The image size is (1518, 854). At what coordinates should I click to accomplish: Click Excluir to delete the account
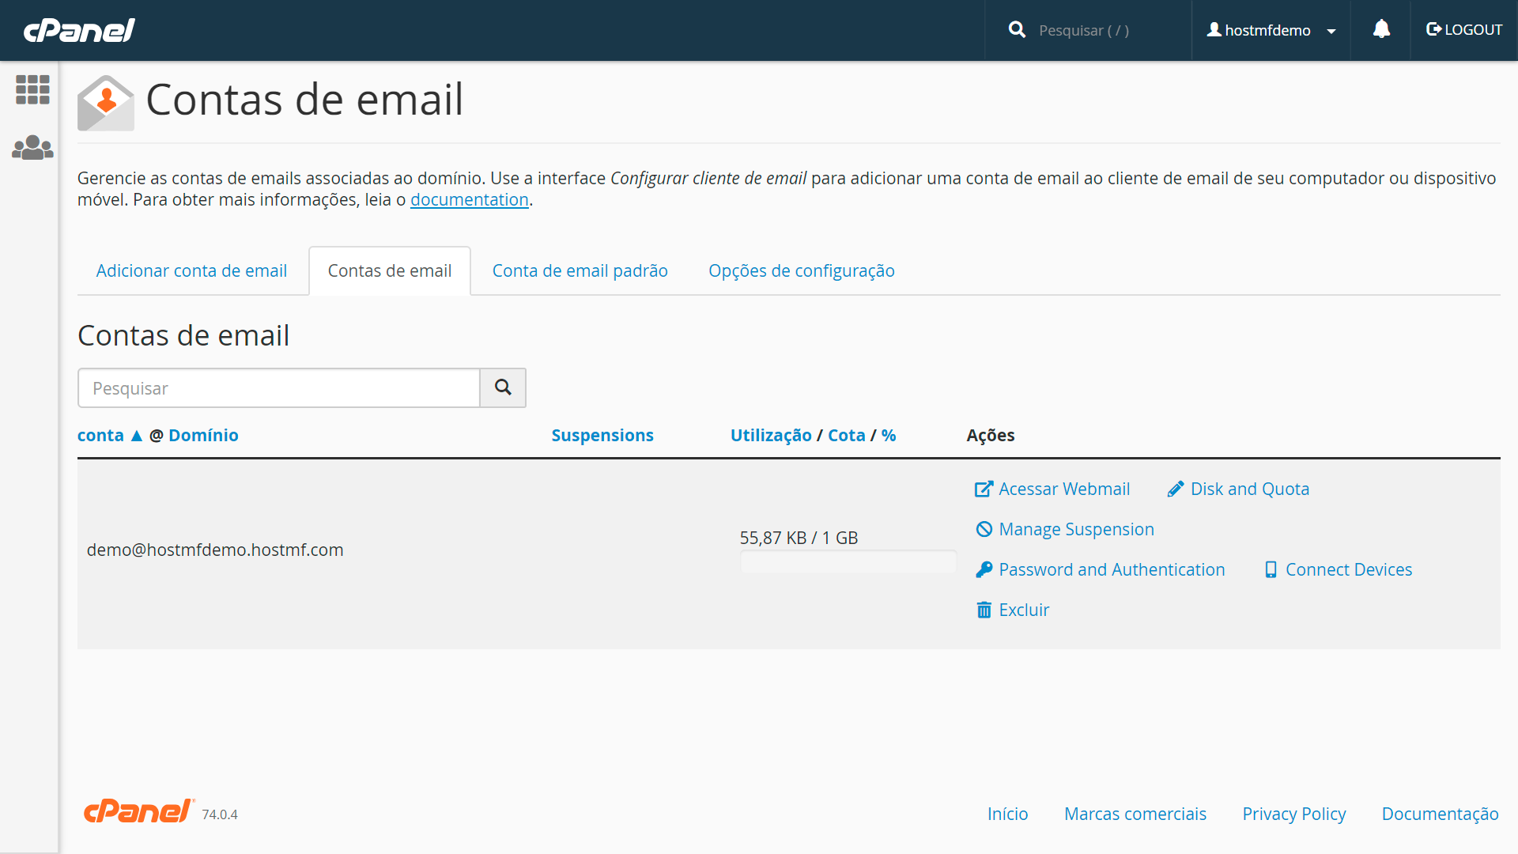click(1013, 610)
